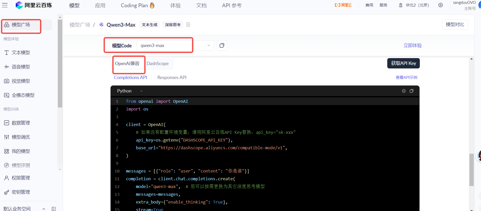
Task: Switch to the DashScope tab
Action: click(157, 64)
